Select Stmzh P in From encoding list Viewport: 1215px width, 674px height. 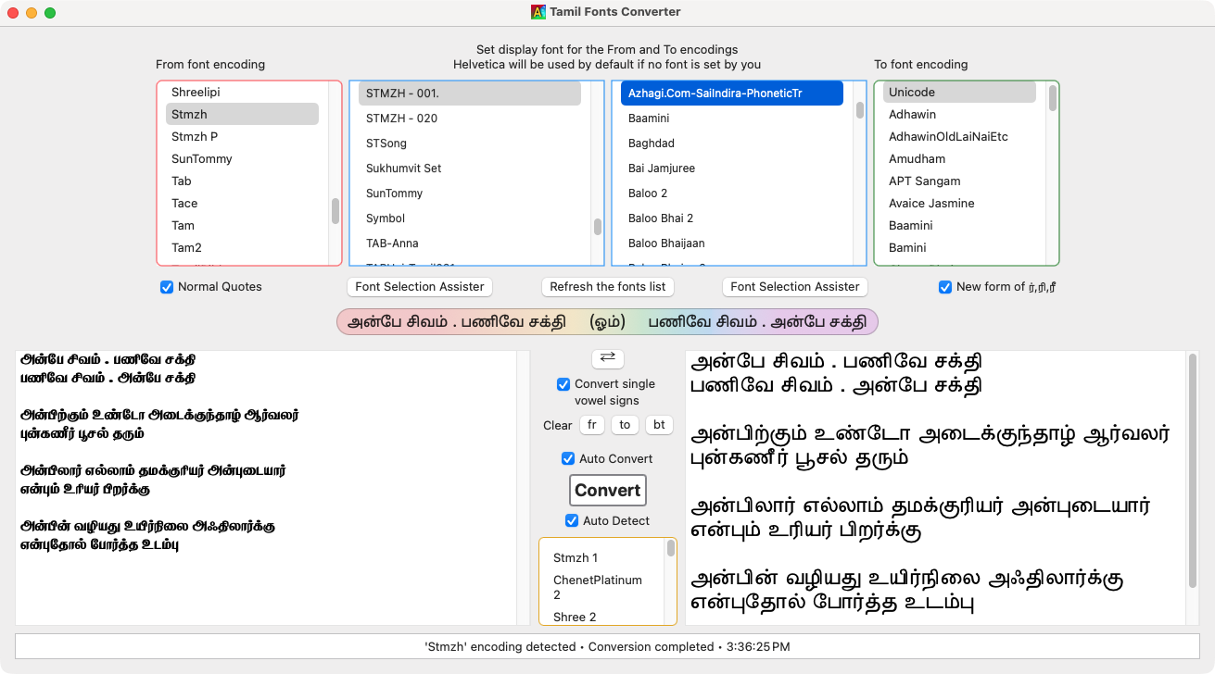243,137
